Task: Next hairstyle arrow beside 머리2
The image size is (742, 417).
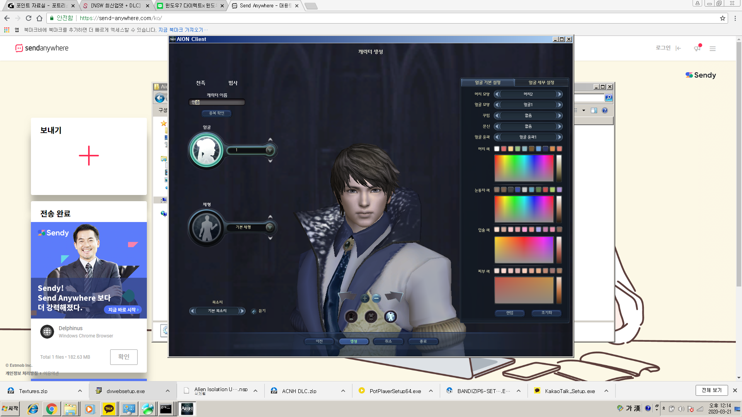Action: pyautogui.click(x=559, y=94)
